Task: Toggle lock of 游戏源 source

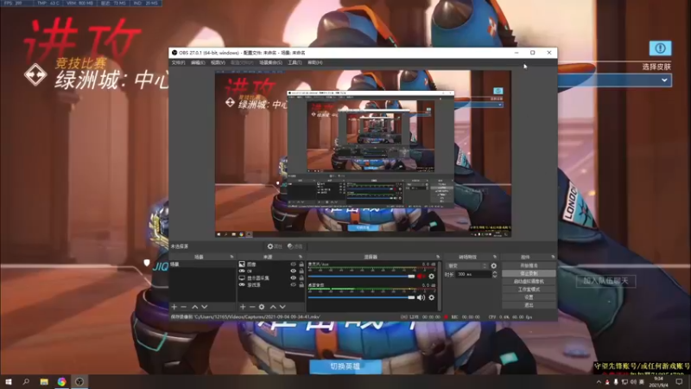Action: coord(301,285)
